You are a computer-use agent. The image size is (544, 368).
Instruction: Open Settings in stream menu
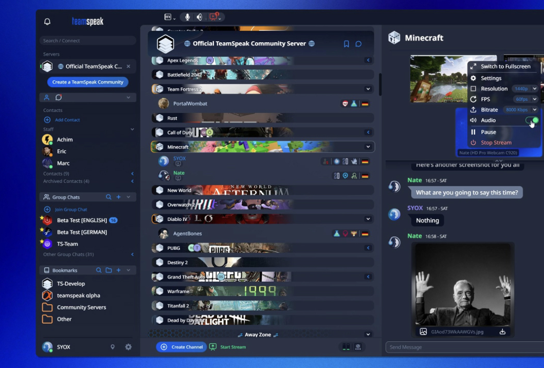(491, 79)
